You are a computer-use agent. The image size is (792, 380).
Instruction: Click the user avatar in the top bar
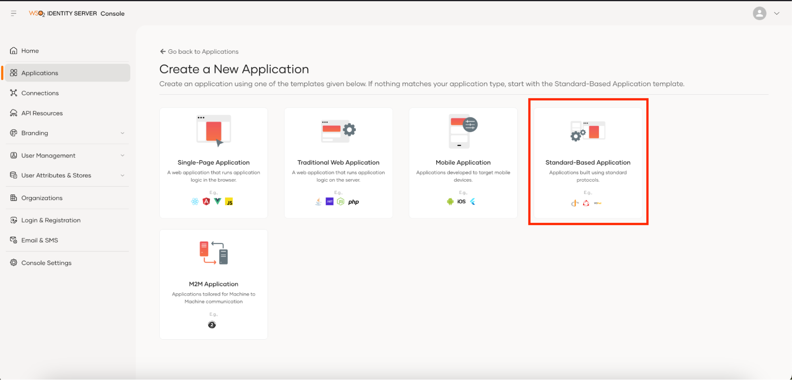(x=760, y=13)
